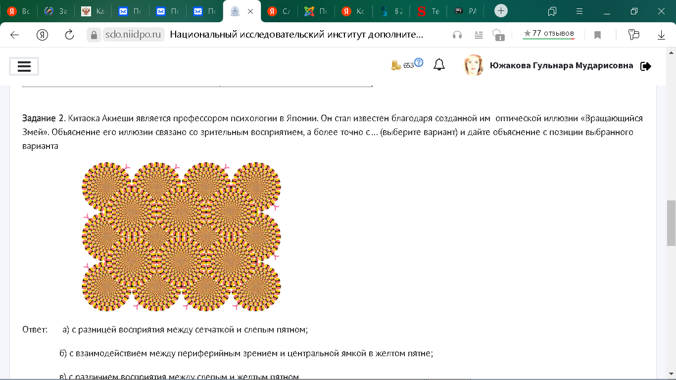View site security lock info
The image size is (676, 380).
[x=94, y=35]
